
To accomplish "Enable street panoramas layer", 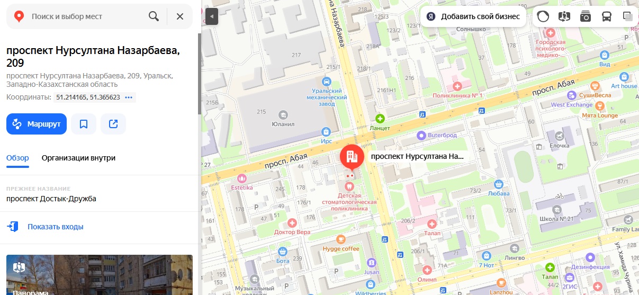I will pos(564,16).
